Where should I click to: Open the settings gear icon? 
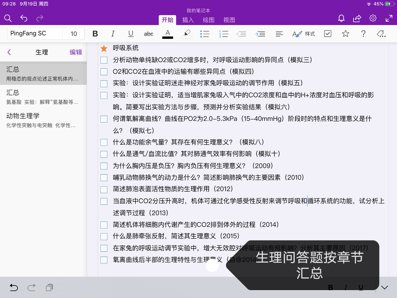tap(373, 18)
